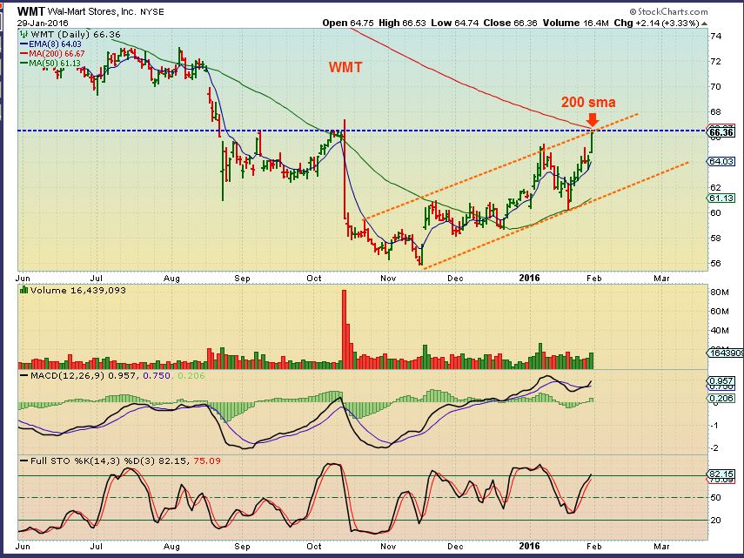
Task: Click the red MA(200) legend line marker
Action: click(x=23, y=54)
